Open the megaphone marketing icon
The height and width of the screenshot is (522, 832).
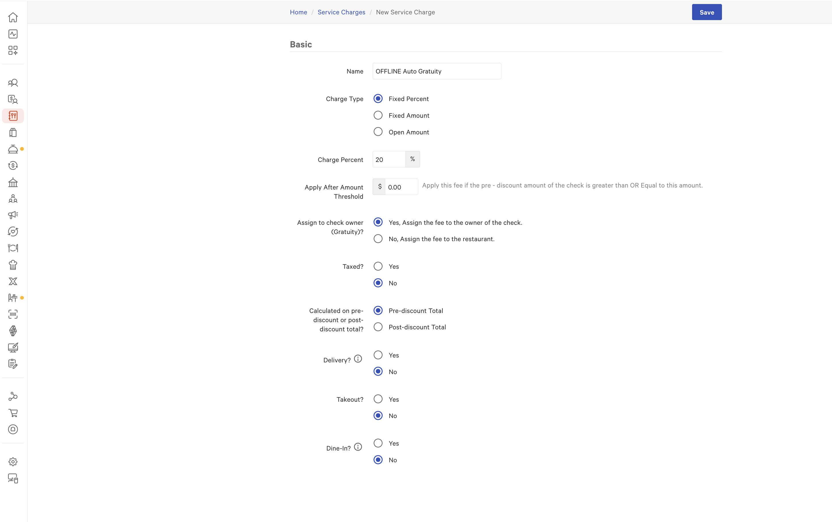(13, 215)
